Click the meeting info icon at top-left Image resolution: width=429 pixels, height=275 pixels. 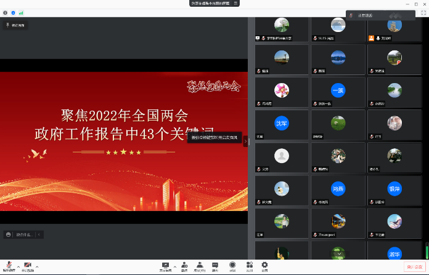pyautogui.click(x=6, y=12)
